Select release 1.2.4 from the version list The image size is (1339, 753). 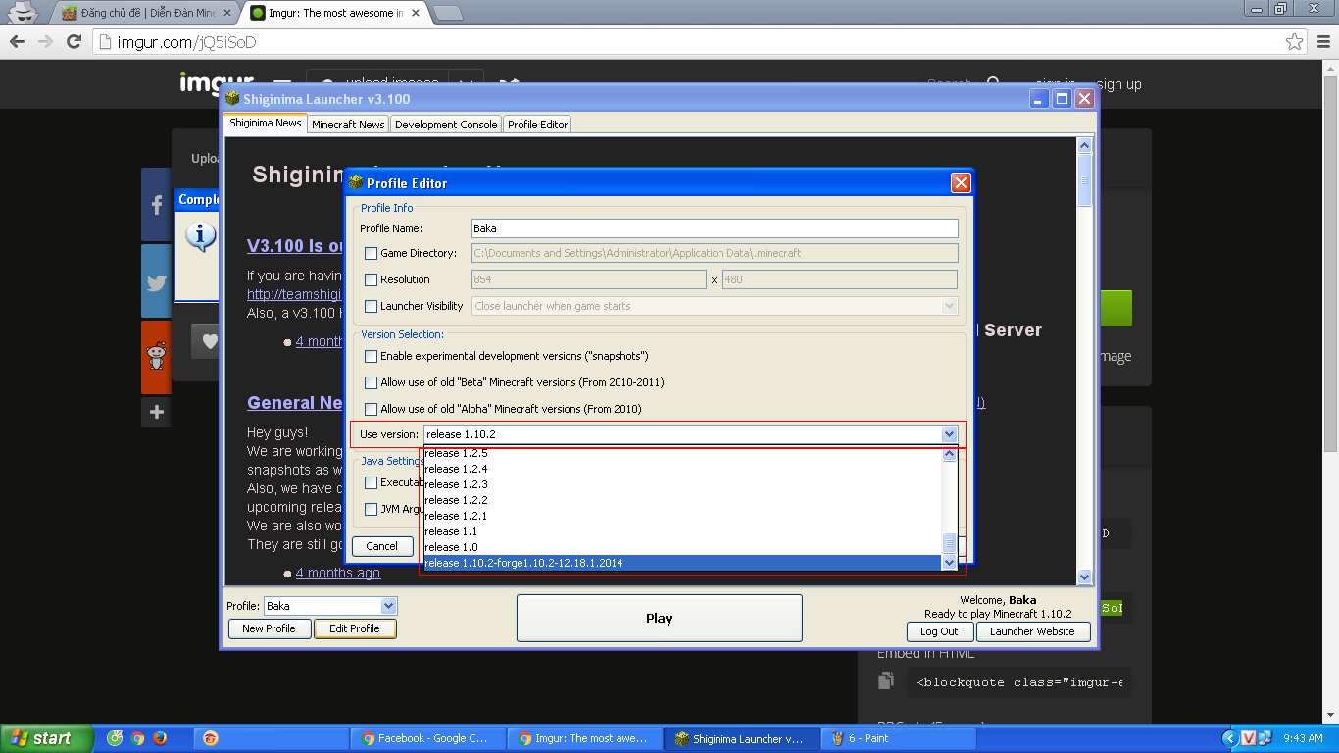pyautogui.click(x=680, y=469)
